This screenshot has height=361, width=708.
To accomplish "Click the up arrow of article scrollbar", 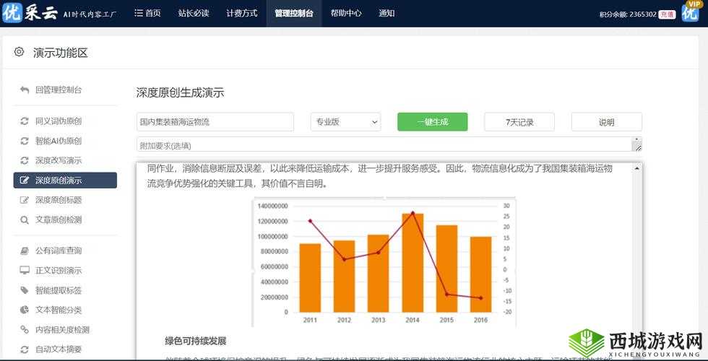I will [636, 168].
